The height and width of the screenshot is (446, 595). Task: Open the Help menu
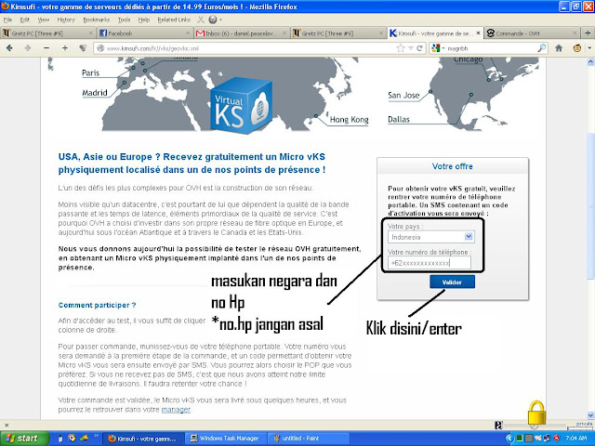coord(144,20)
